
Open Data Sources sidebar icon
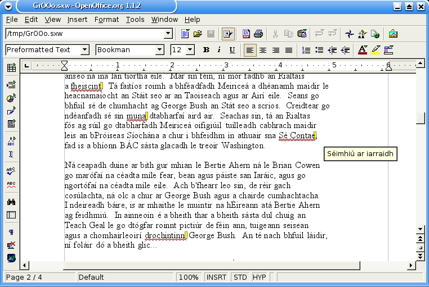11,215
